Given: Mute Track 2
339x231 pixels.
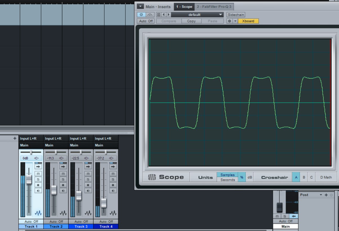Looking at the screenshot, I should click(x=63, y=174).
